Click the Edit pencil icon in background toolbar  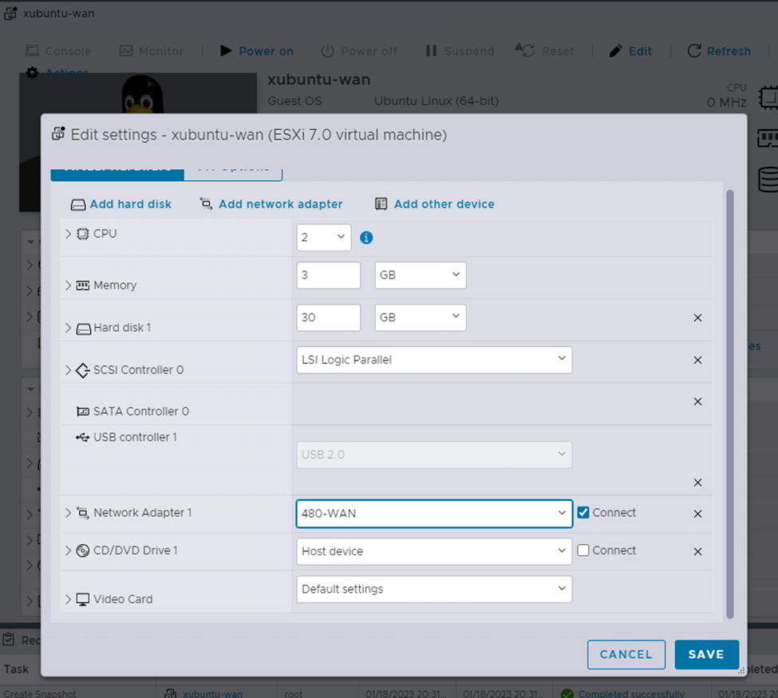click(x=616, y=50)
